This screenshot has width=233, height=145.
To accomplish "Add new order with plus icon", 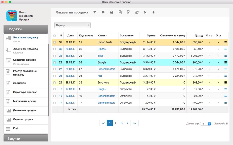I will (x=153, y=12).
